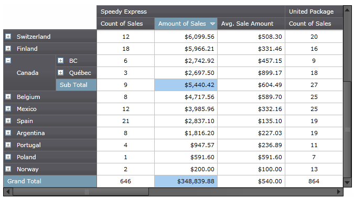
Task: Click the vertical scrollbar down arrow
Action: (x=348, y=182)
